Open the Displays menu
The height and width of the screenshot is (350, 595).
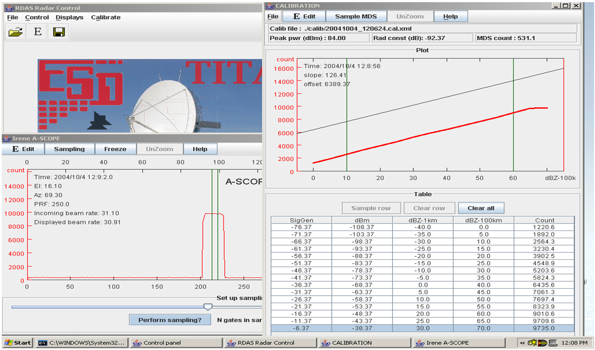pos(70,17)
